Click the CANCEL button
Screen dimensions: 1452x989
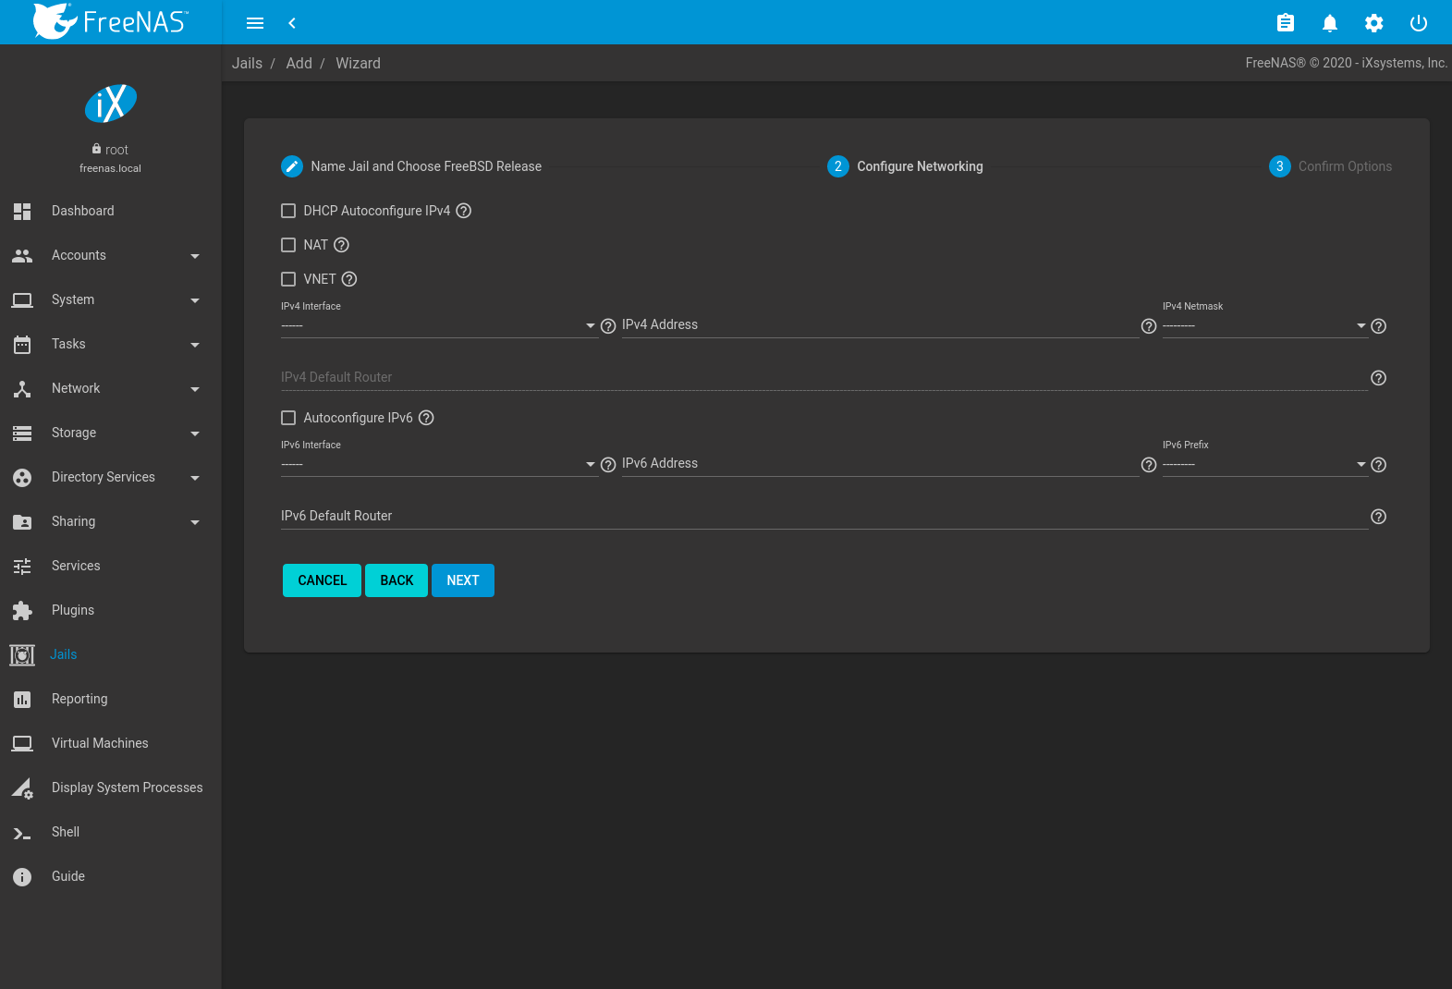click(x=322, y=580)
